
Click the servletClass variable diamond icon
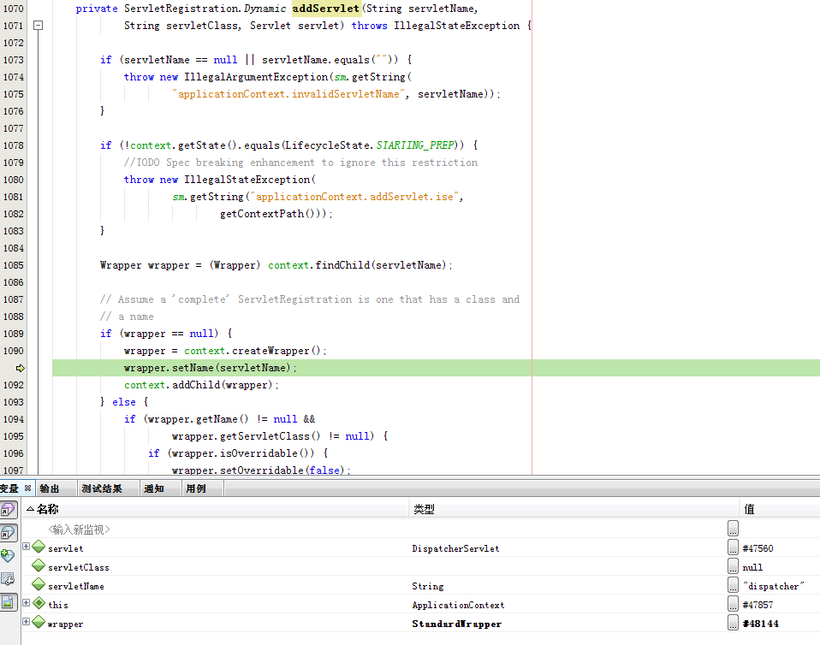(x=39, y=565)
